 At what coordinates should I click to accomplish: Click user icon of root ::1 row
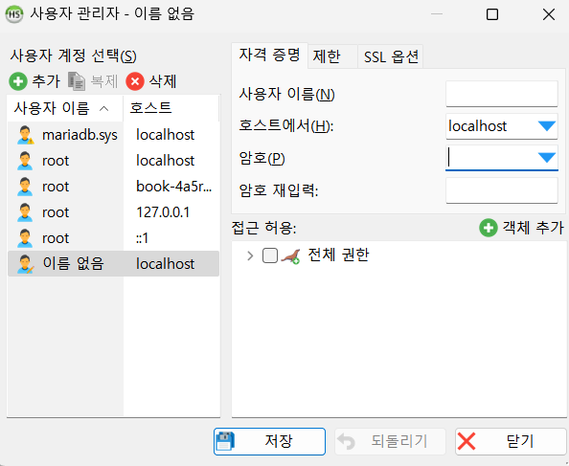(x=25, y=238)
